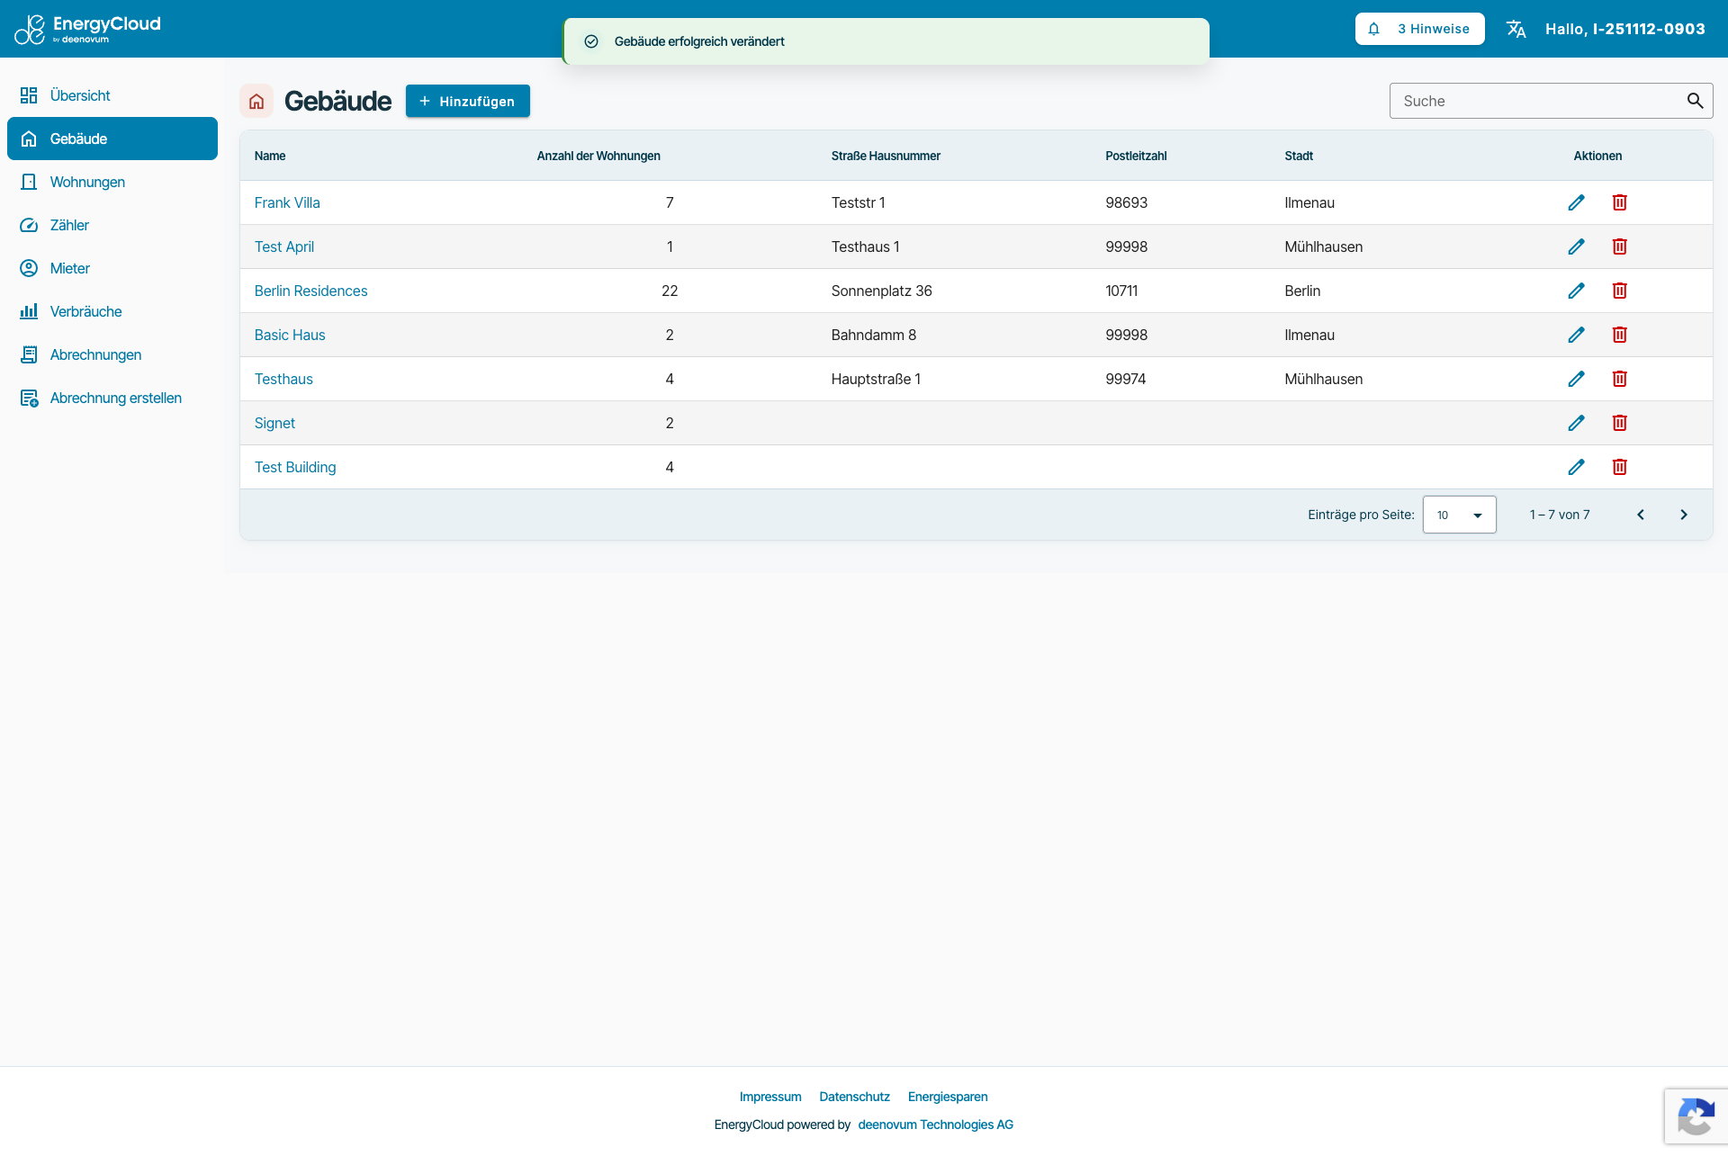
Task: Edit the Test Building entry
Action: (1576, 467)
